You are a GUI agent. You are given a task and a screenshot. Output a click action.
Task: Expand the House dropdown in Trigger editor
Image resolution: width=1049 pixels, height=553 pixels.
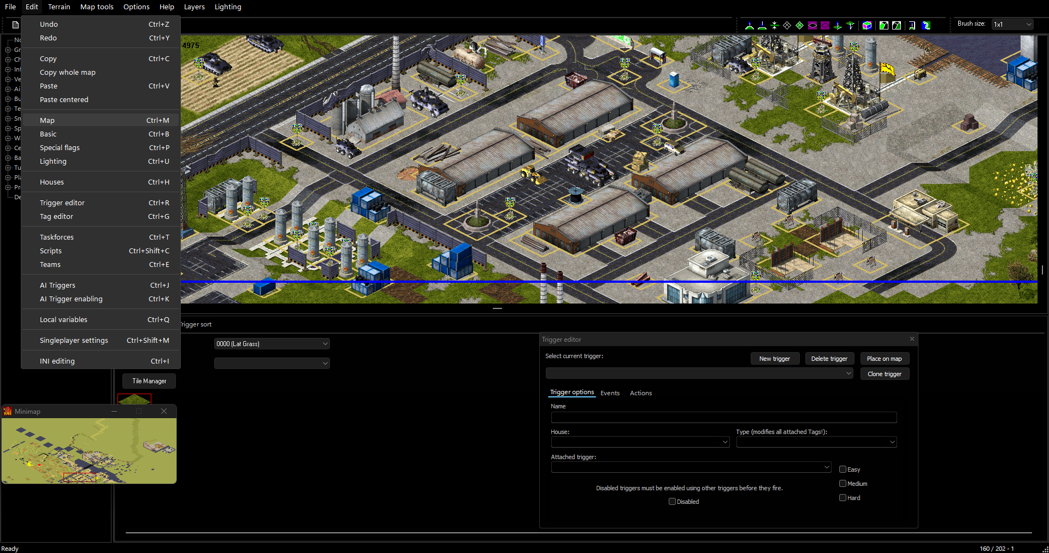pos(640,442)
